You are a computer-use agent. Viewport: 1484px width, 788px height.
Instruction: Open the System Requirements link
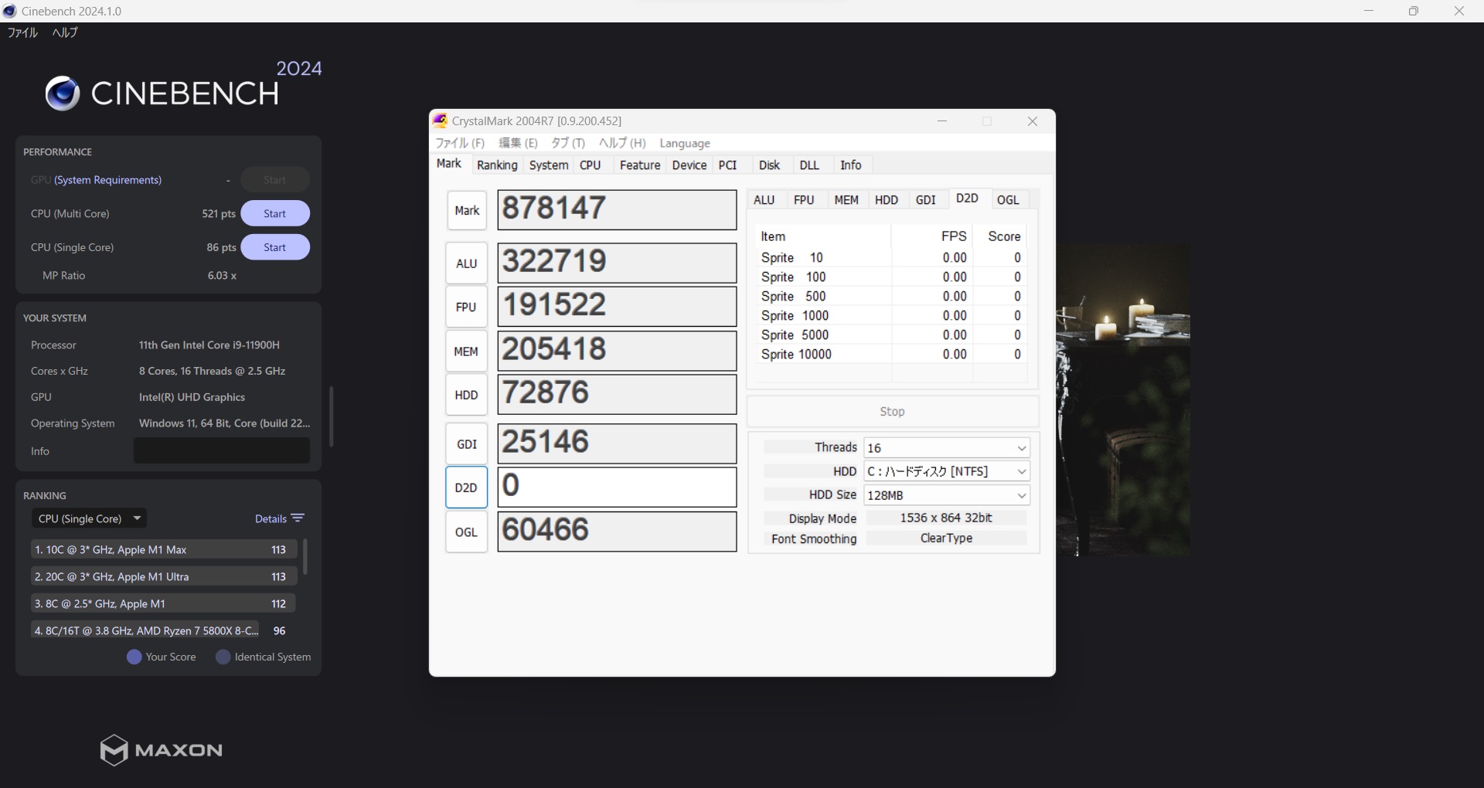107,180
